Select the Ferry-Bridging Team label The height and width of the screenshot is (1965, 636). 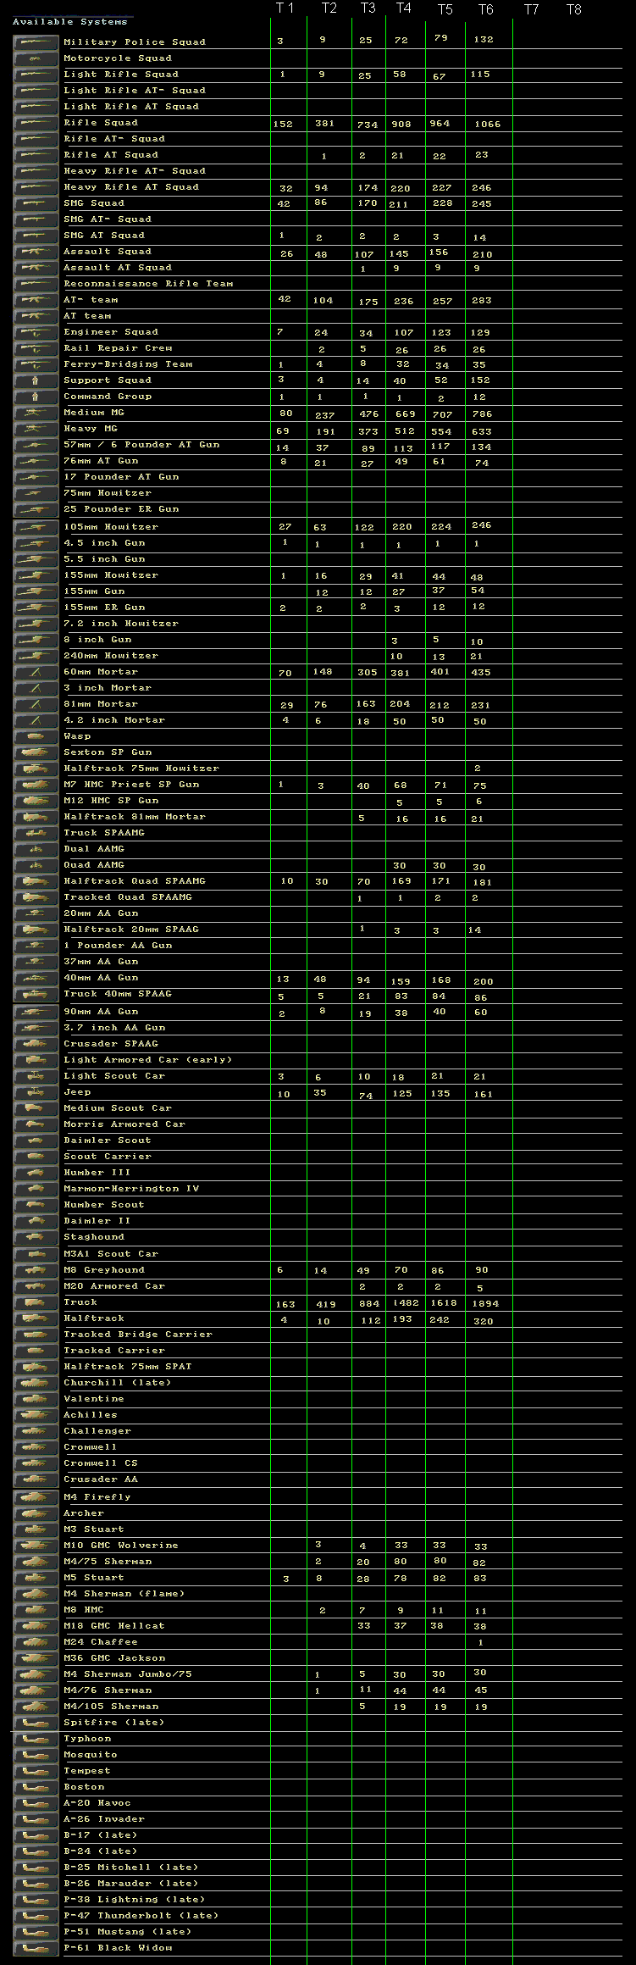click(128, 364)
